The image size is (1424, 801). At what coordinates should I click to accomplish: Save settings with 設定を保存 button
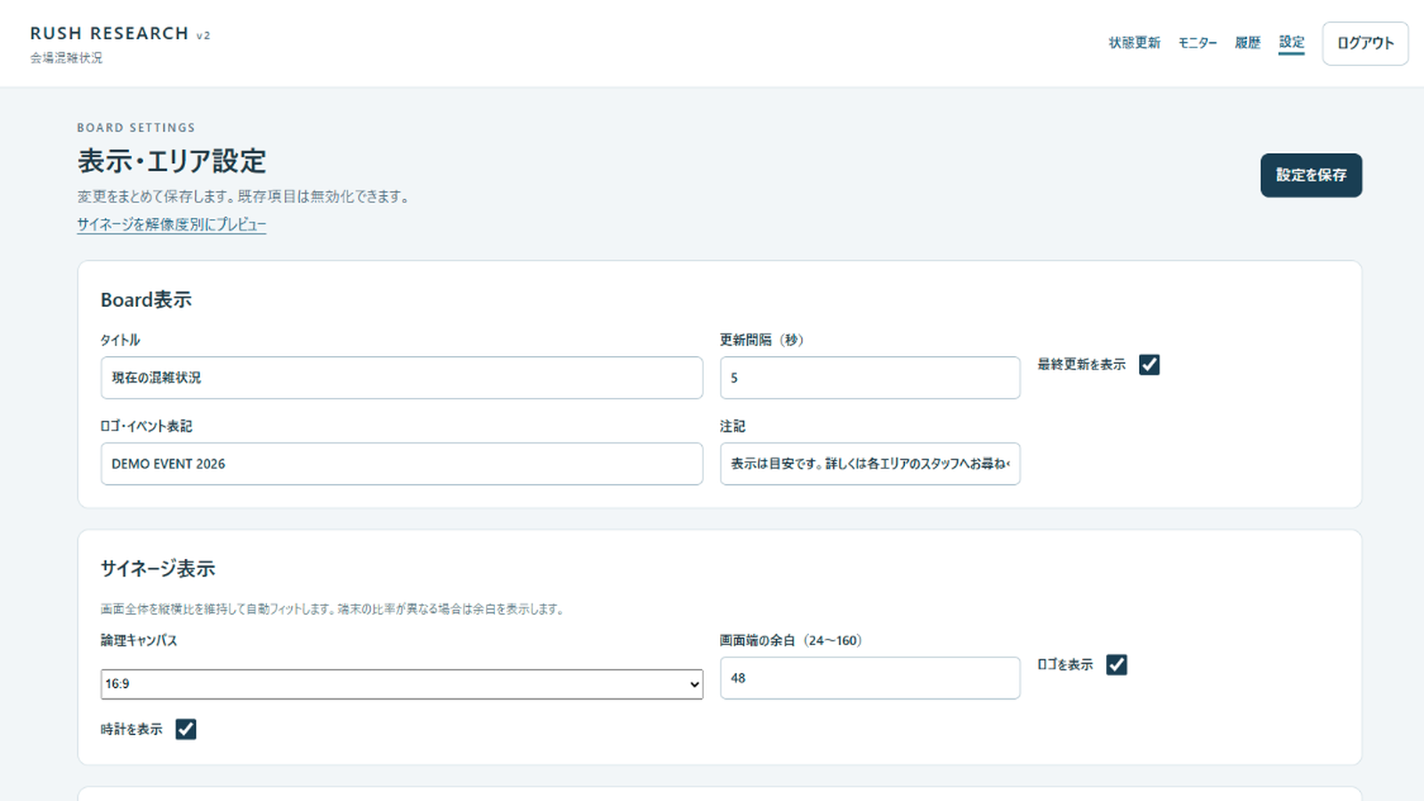click(1311, 175)
